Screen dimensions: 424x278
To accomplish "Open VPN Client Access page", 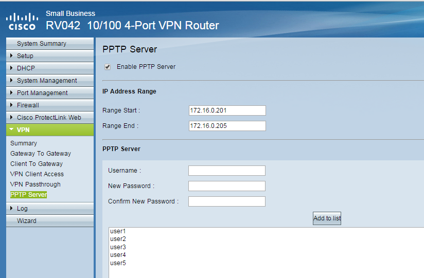I will pos(37,174).
